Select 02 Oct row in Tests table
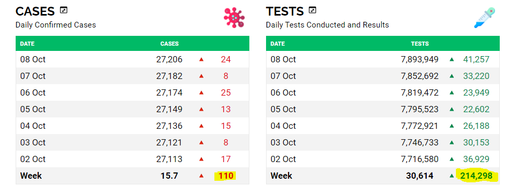The width and height of the screenshot is (518, 187). 382,159
